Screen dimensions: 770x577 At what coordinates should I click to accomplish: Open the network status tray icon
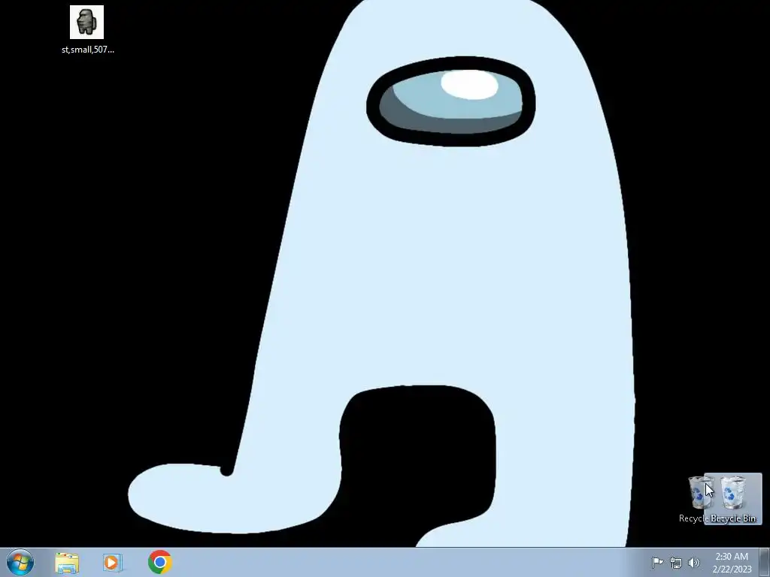coord(676,563)
